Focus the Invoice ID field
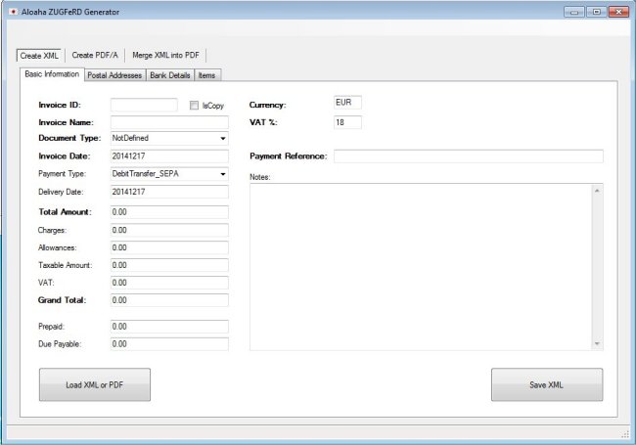 point(144,105)
